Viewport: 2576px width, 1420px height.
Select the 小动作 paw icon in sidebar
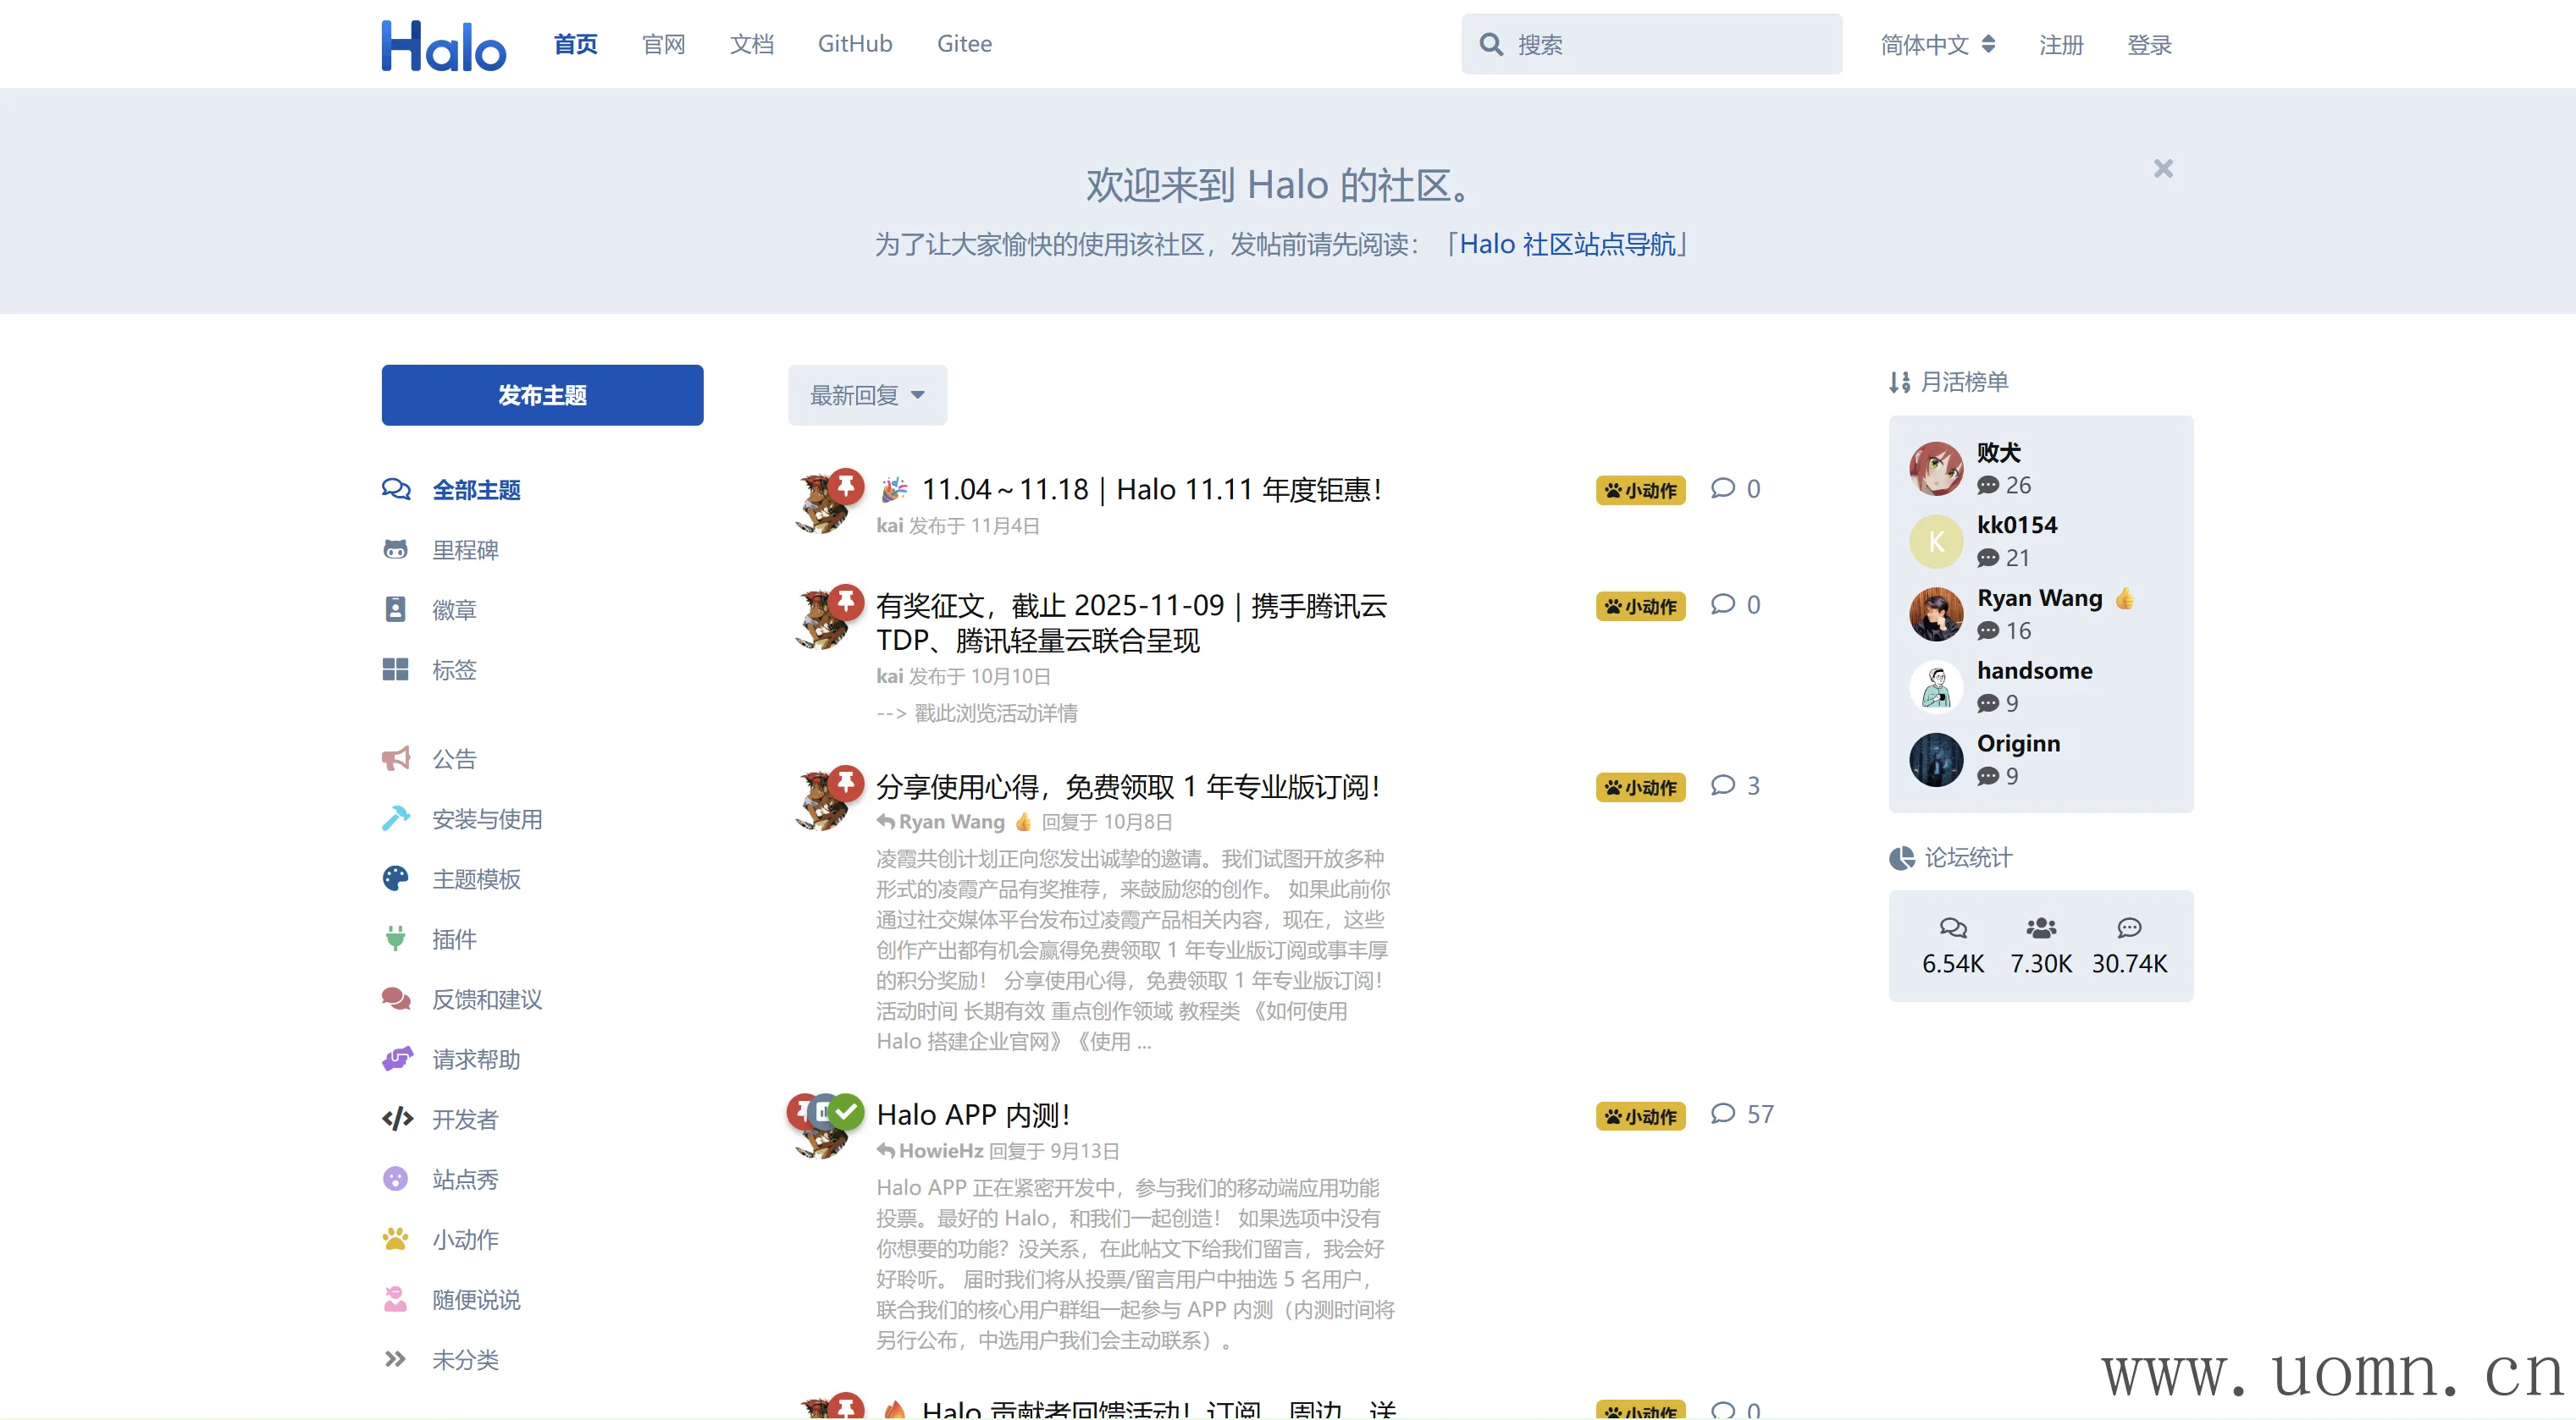396,1239
